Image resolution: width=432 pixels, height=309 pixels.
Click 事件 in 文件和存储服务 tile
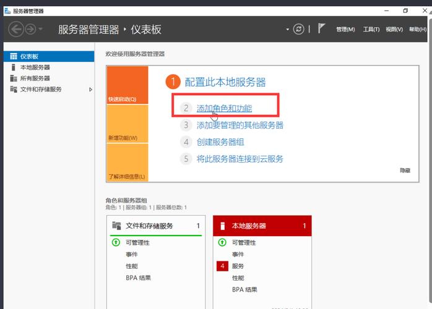(132, 255)
